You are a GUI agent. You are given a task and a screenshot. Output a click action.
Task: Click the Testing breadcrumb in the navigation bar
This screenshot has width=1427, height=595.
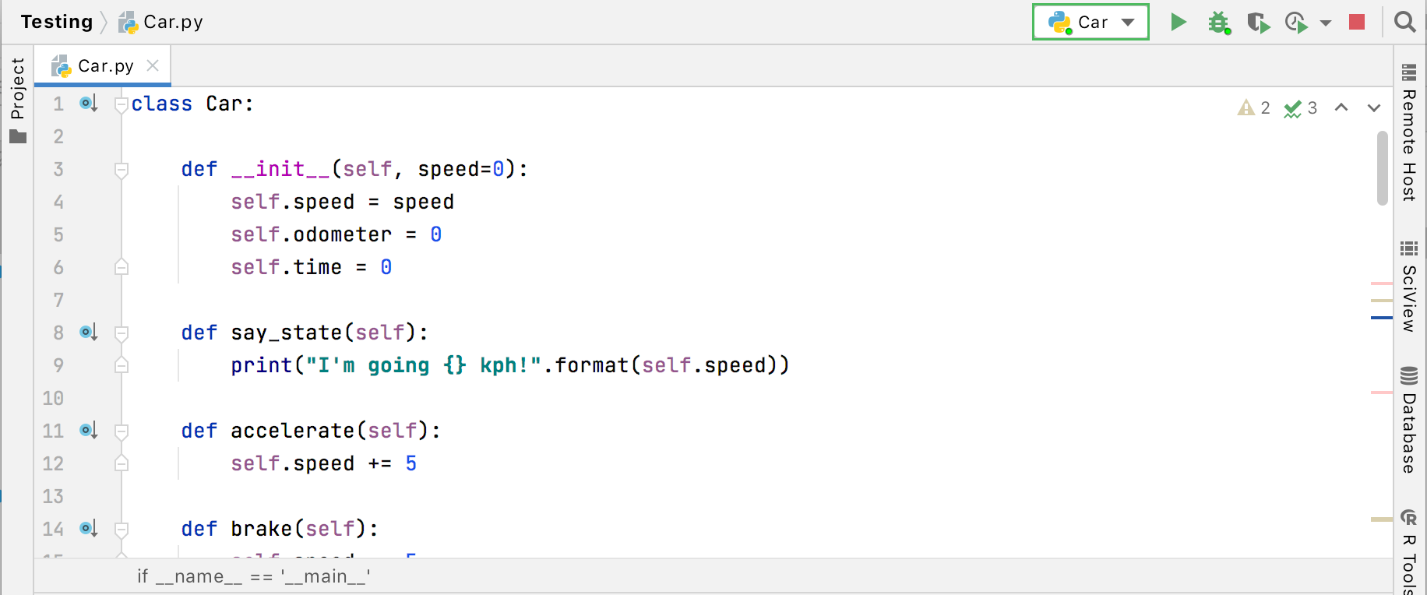tap(57, 22)
